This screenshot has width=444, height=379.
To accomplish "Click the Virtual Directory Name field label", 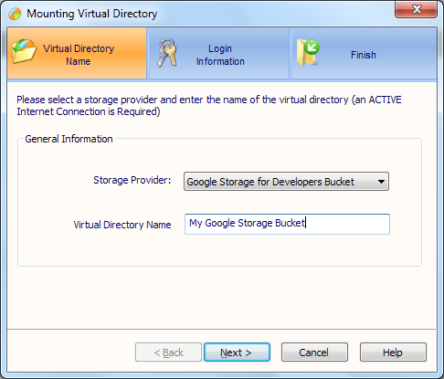I will [122, 225].
